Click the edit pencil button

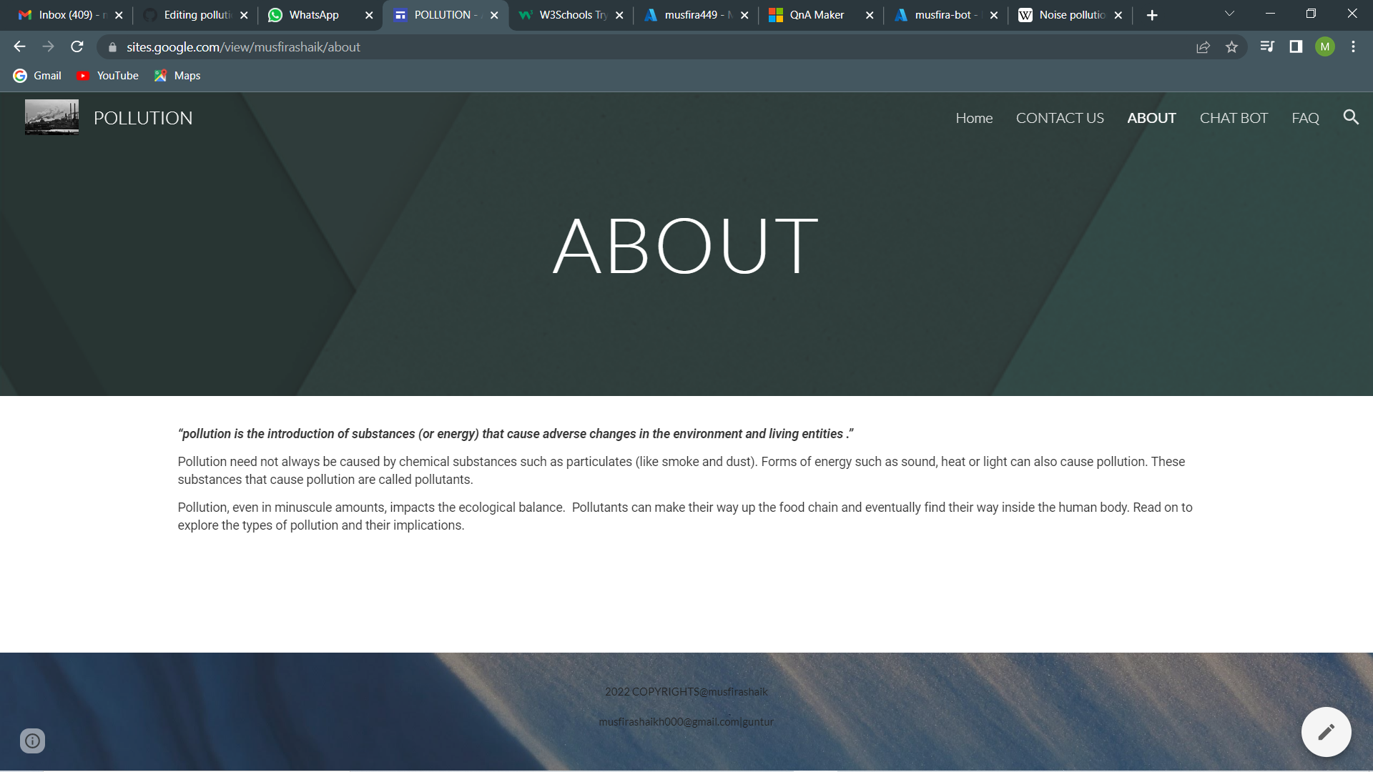coord(1327,731)
